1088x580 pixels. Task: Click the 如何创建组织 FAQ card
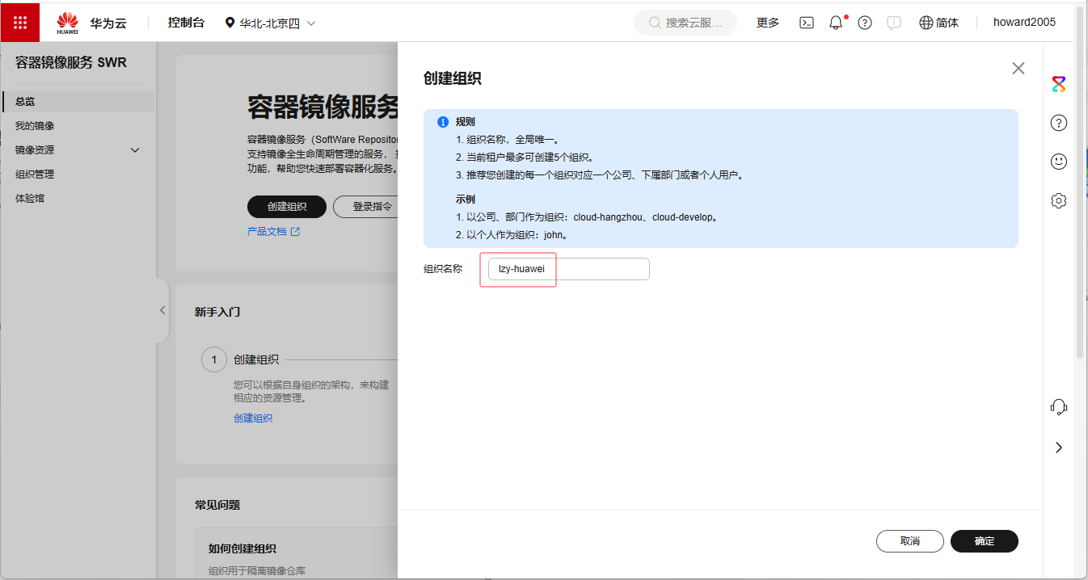297,553
